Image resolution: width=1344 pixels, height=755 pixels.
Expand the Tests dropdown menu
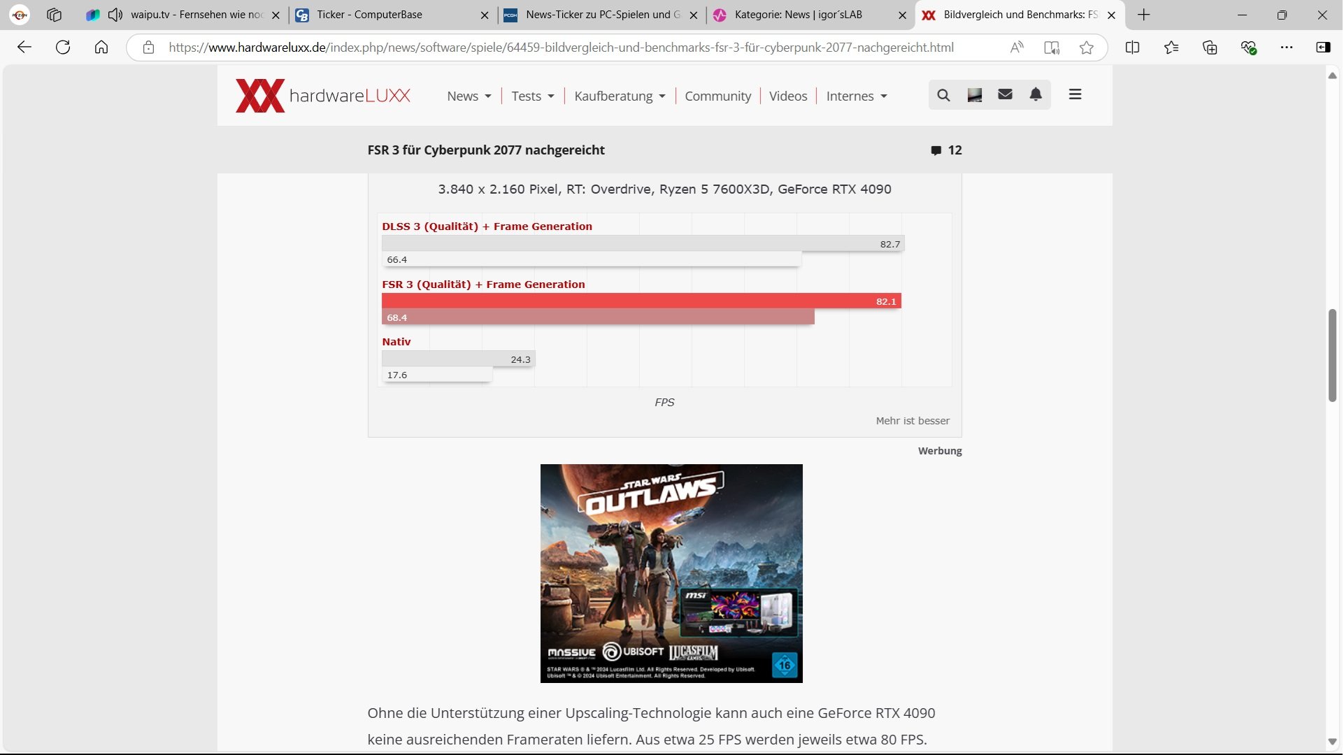tap(533, 96)
